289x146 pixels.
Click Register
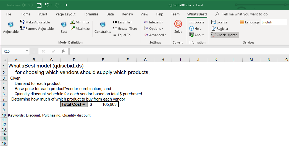(220, 28)
